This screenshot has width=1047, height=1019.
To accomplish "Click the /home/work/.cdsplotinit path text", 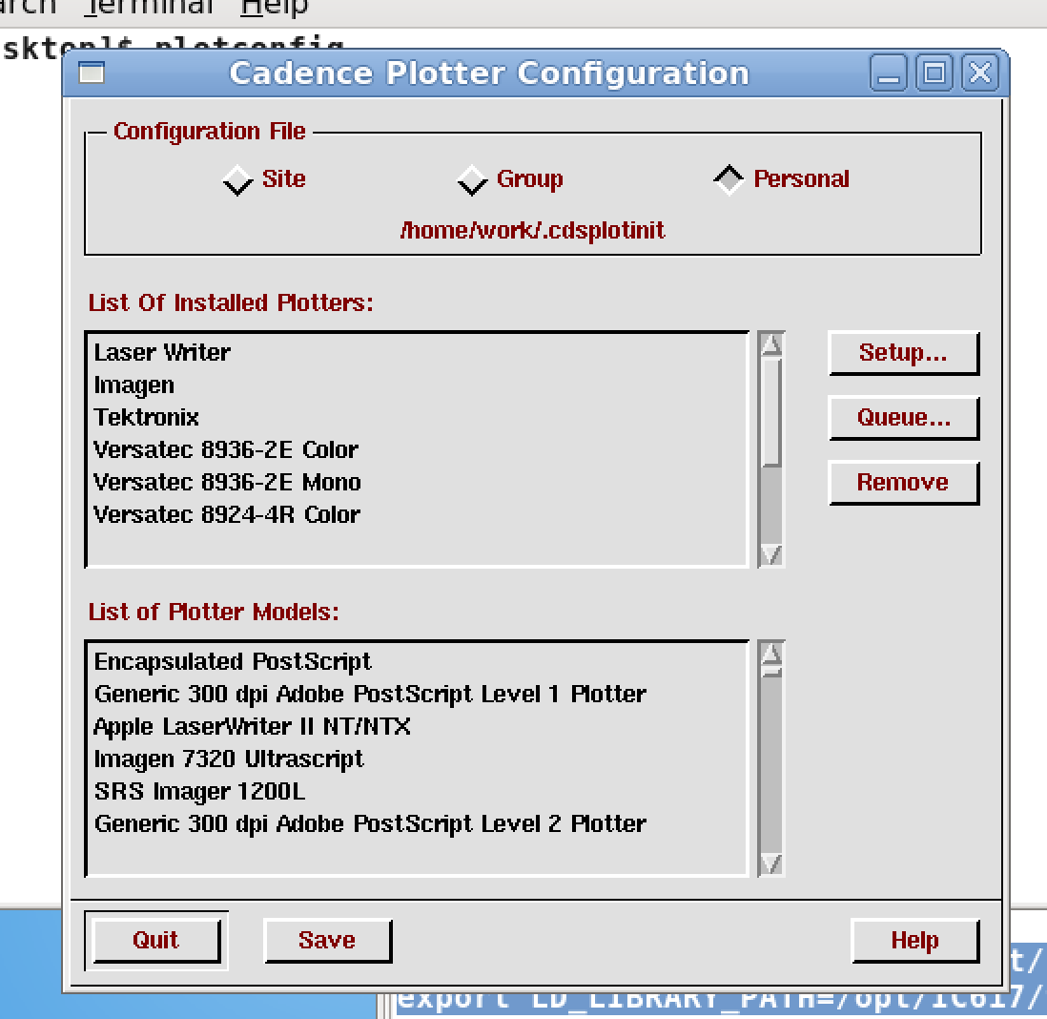I will [x=532, y=231].
